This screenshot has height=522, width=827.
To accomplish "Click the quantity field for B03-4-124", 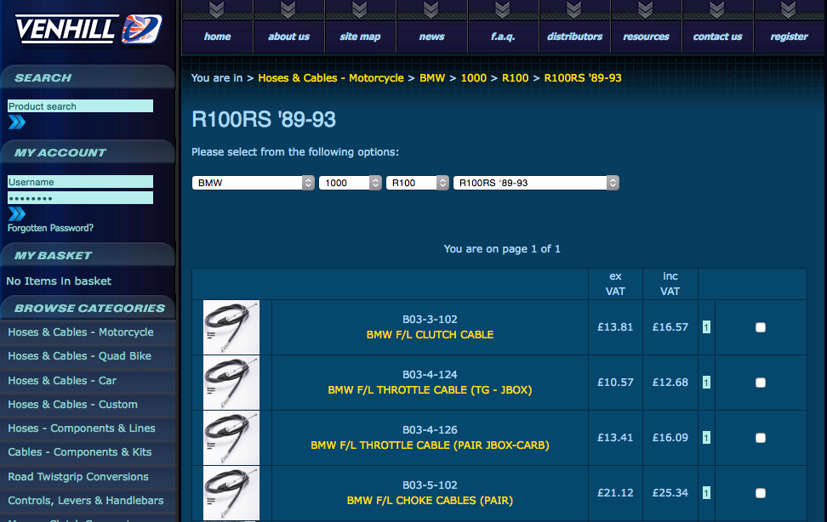I will 706,383.
